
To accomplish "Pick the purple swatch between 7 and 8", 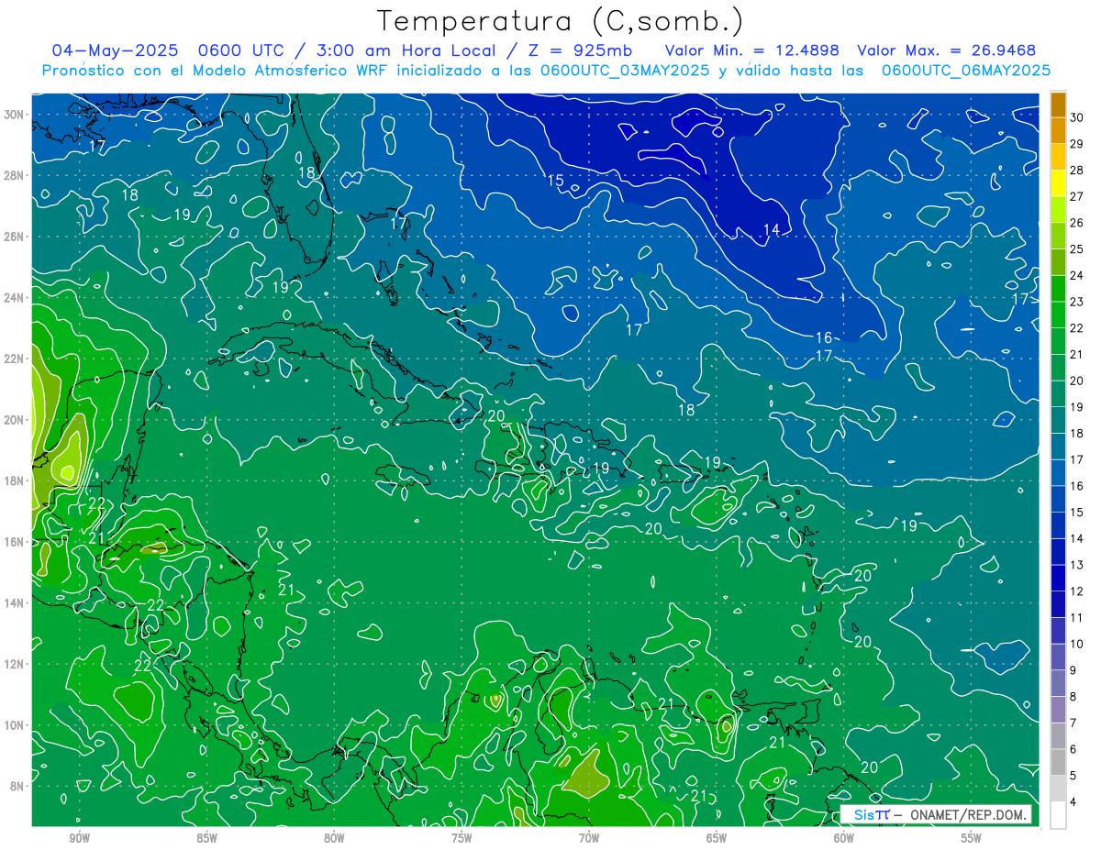I will pos(1058,710).
